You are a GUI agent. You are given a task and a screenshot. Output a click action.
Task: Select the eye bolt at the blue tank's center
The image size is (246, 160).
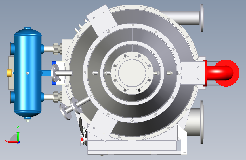27,73
